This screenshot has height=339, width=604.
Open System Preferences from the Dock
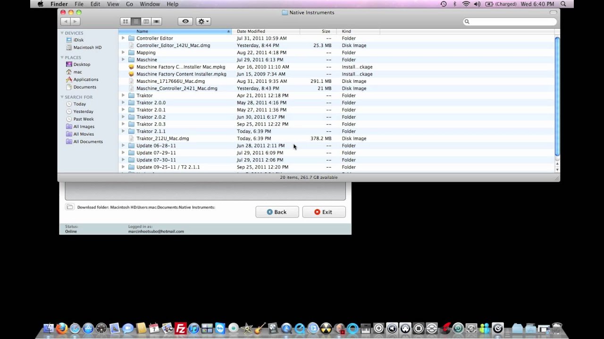click(x=471, y=328)
